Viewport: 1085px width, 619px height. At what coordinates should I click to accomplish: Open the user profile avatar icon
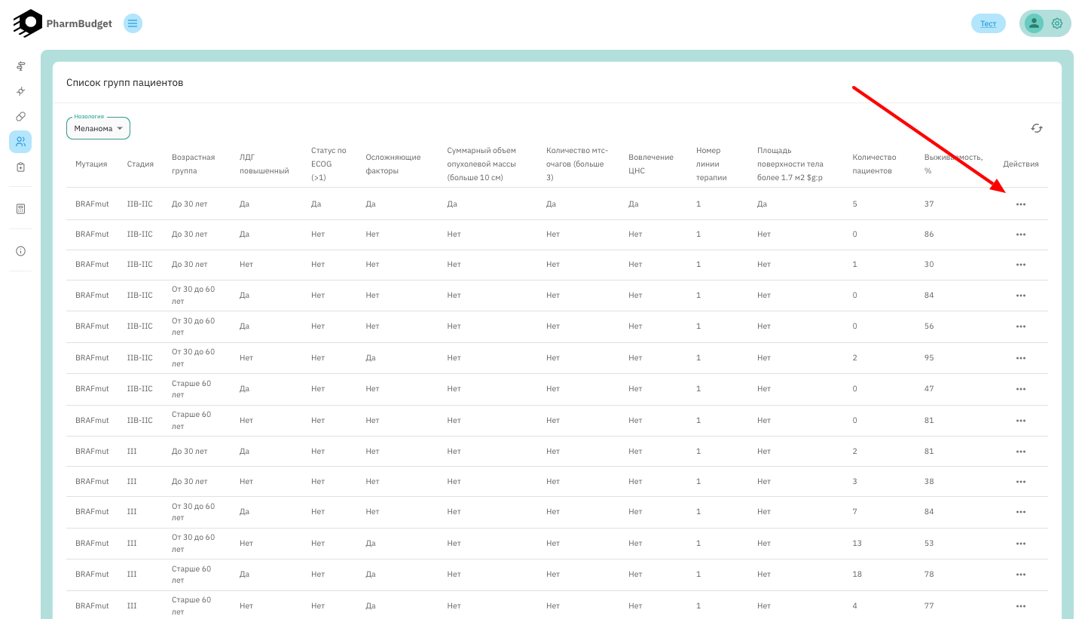click(x=1034, y=23)
